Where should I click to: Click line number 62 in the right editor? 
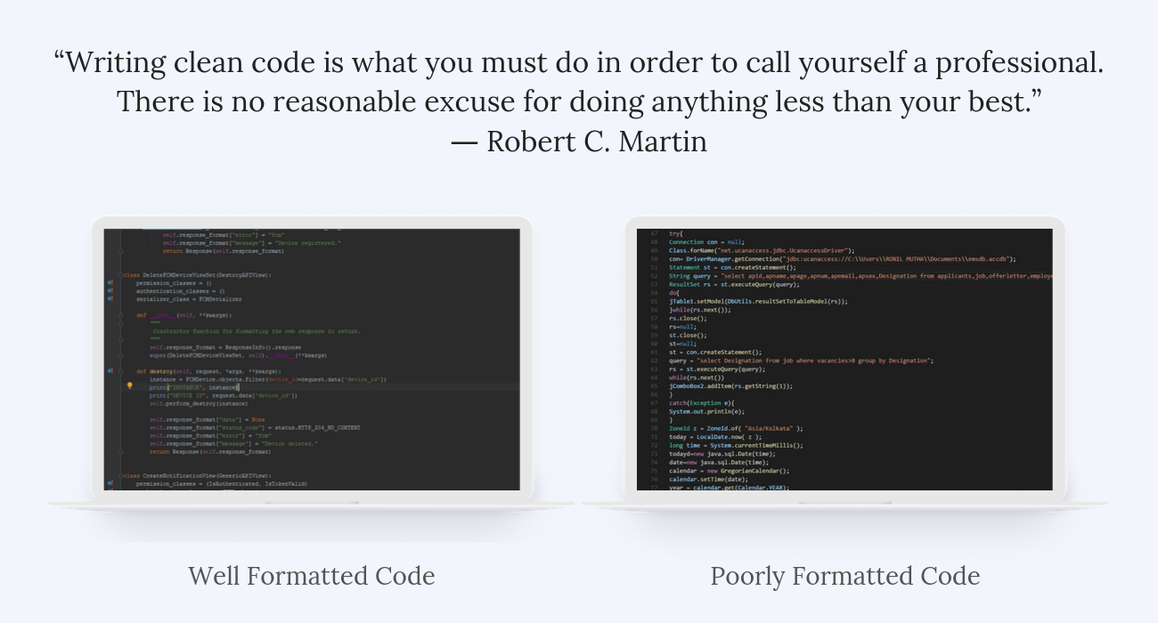coord(656,360)
